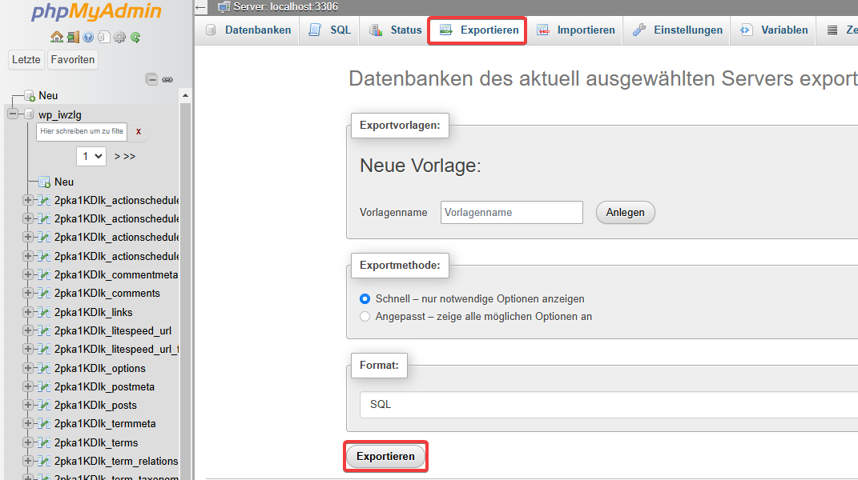This screenshot has width=858, height=480.
Task: Focus the Vorlagenname input field
Action: coord(512,213)
